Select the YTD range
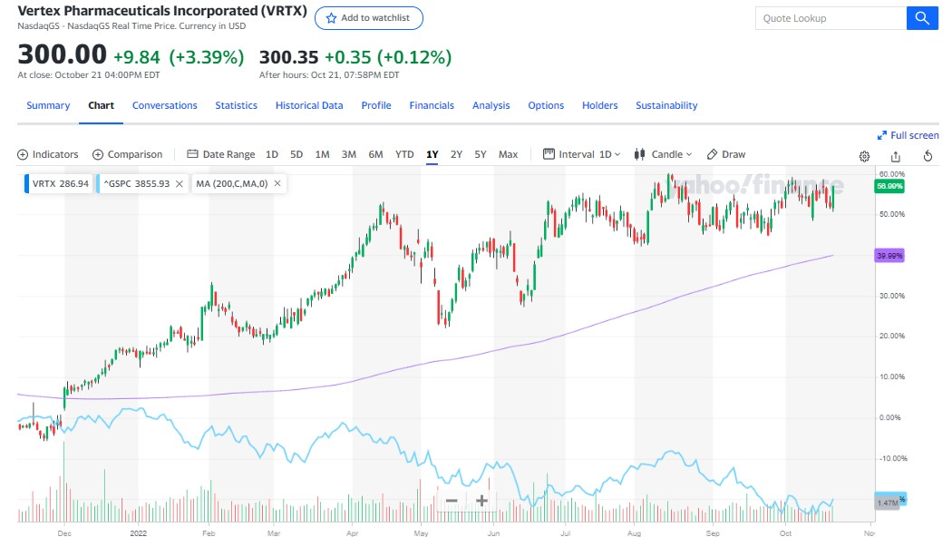 tap(404, 154)
